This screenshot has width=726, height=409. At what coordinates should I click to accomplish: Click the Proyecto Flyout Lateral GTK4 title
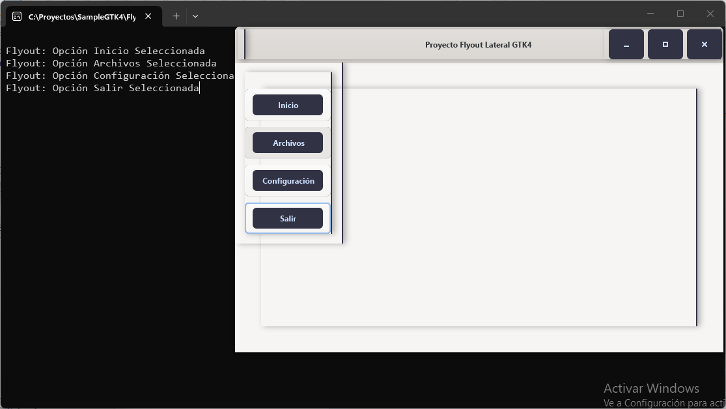pyautogui.click(x=479, y=45)
